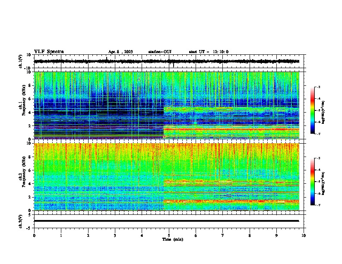Image resolution: width=342 pixels, height=264 pixels.
Task: Click the time axis tick label "6"
Action: pos(196,236)
